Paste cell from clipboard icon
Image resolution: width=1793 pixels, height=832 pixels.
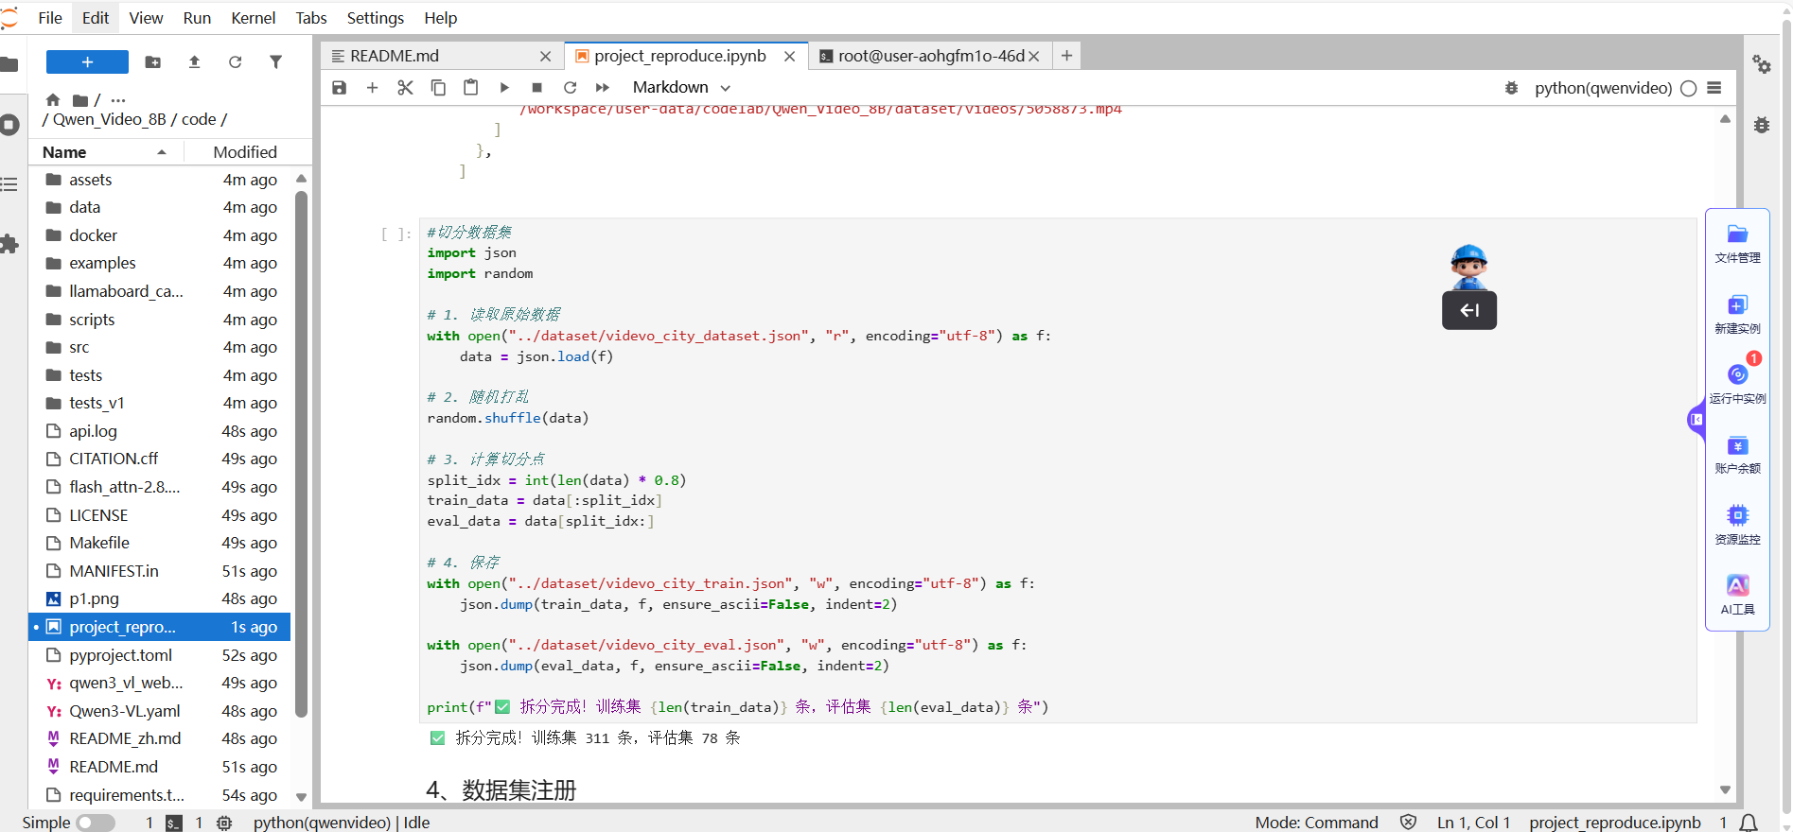click(470, 88)
